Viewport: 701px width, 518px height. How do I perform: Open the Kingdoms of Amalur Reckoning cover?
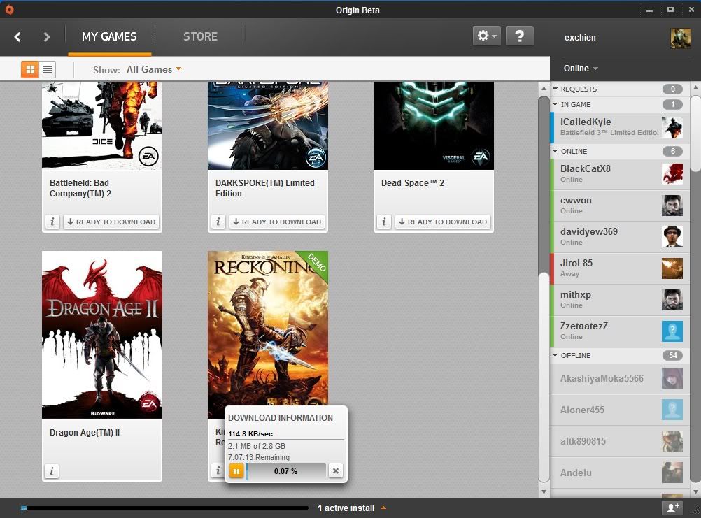tap(268, 329)
